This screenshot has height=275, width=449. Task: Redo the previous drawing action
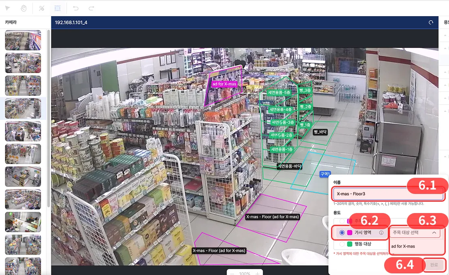click(91, 8)
